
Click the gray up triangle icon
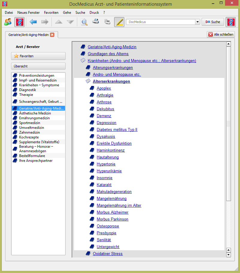tap(59, 22)
